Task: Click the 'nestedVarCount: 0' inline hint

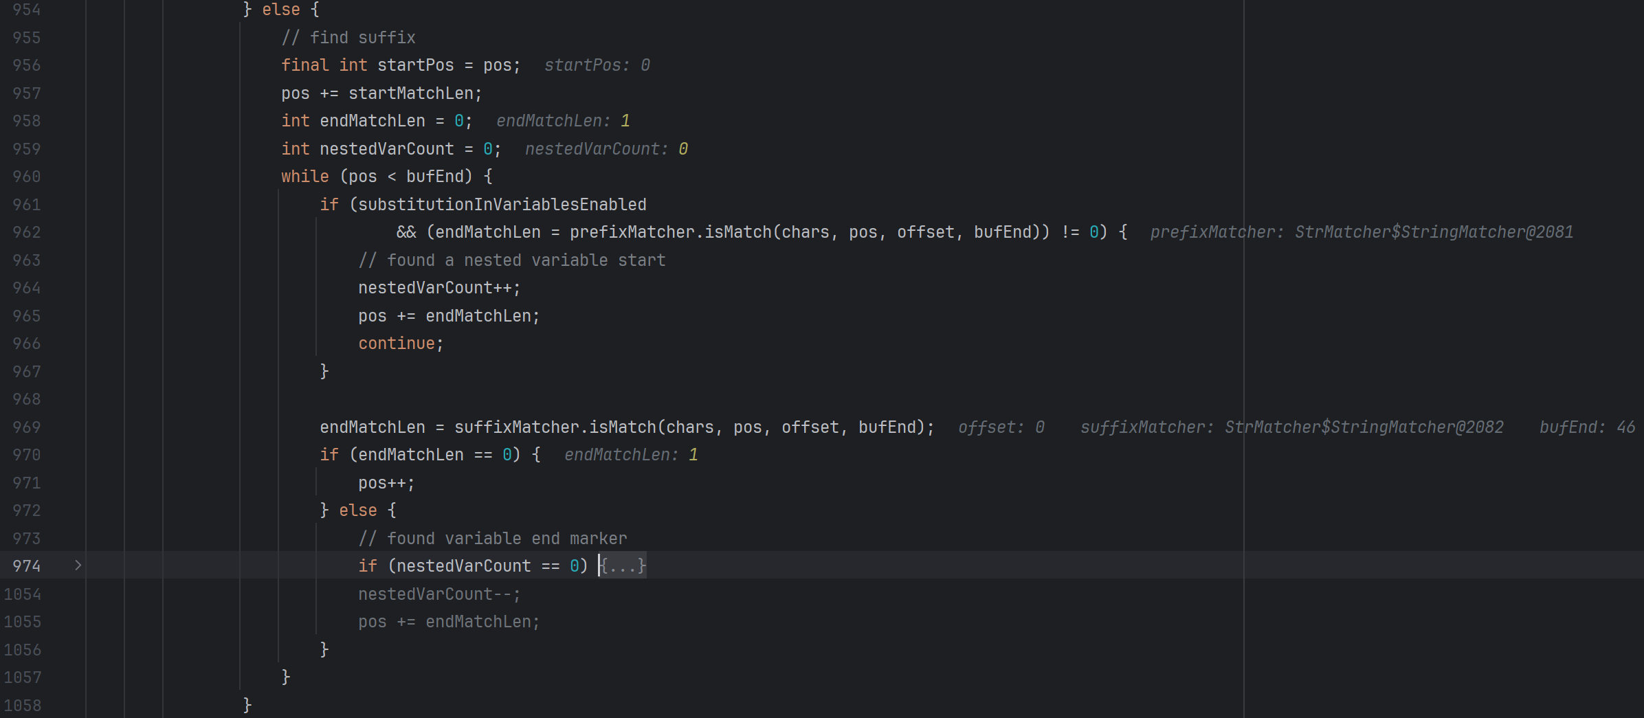Action: (606, 149)
